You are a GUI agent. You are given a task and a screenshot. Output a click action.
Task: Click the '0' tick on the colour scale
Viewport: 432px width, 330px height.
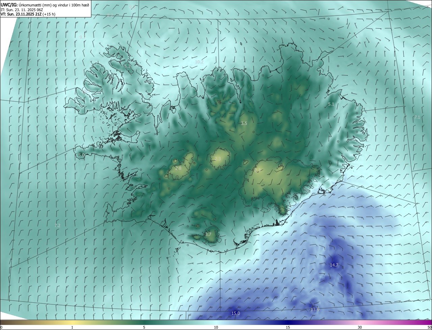[x=1, y=327]
